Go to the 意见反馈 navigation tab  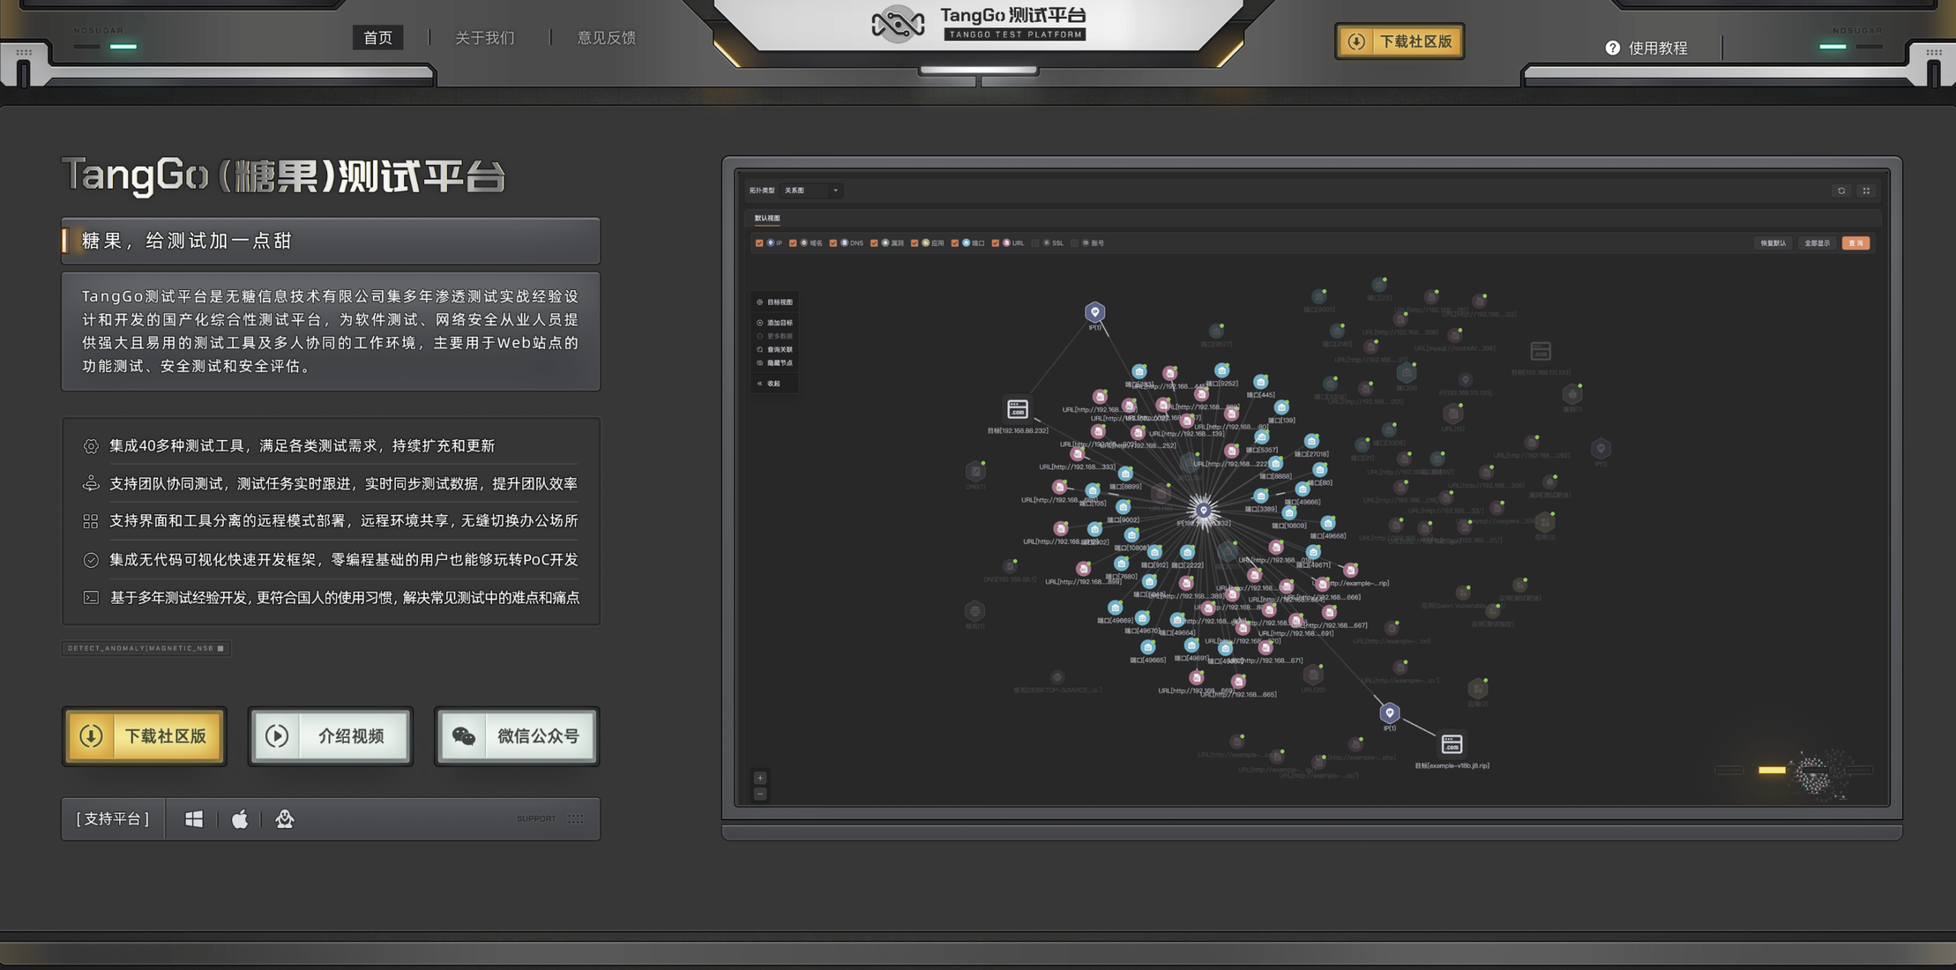click(x=606, y=37)
